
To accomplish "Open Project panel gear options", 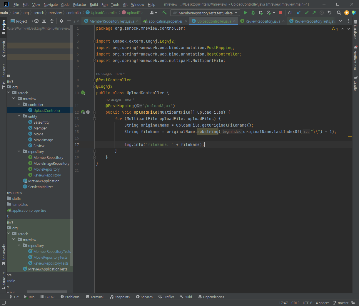I will 61,21.
